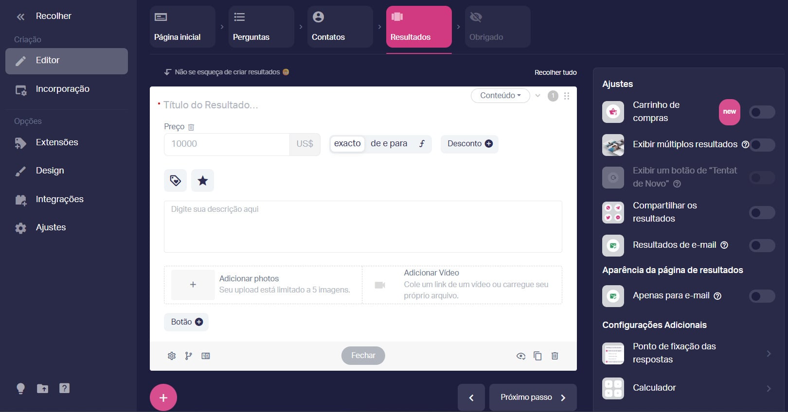Image resolution: width=788 pixels, height=412 pixels.
Task: Click the lightbulb icon in sidebar
Action: pos(20,388)
